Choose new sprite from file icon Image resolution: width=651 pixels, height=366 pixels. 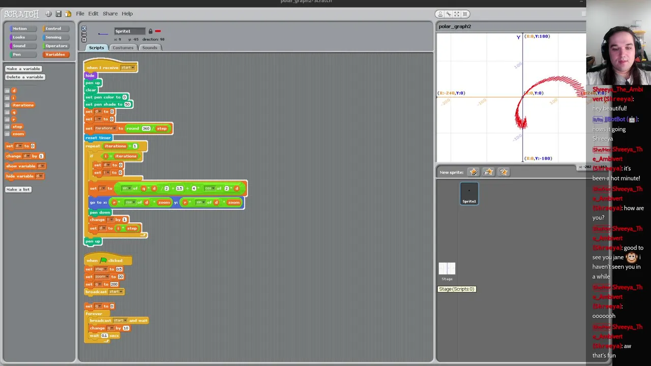488,172
